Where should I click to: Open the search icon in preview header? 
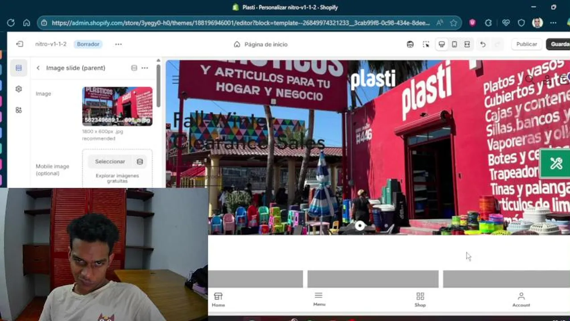pyautogui.click(x=529, y=79)
